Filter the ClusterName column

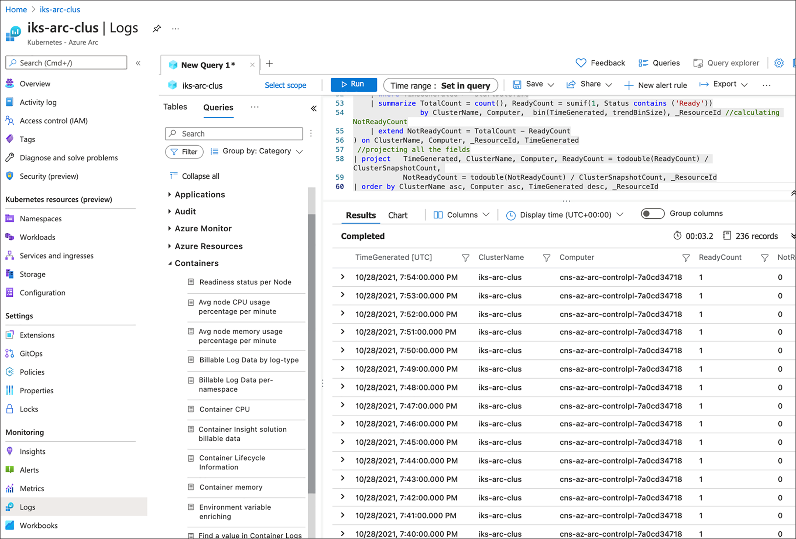[547, 258]
